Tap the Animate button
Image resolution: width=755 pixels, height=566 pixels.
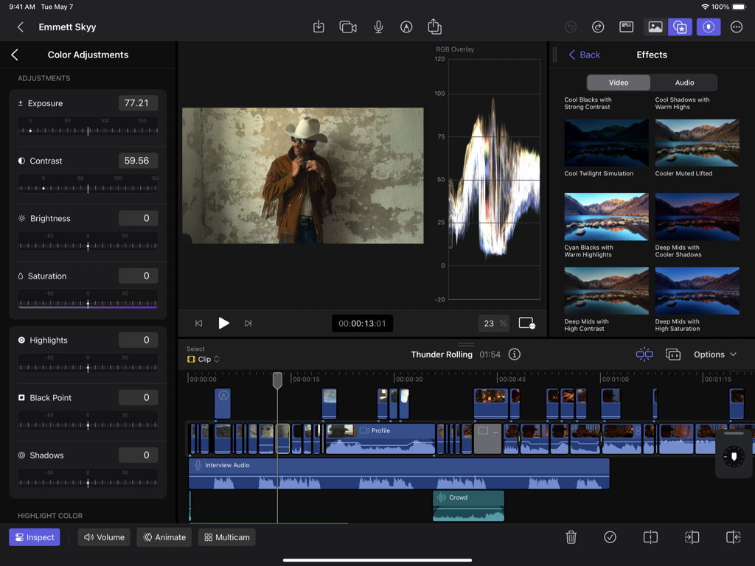[x=164, y=537]
